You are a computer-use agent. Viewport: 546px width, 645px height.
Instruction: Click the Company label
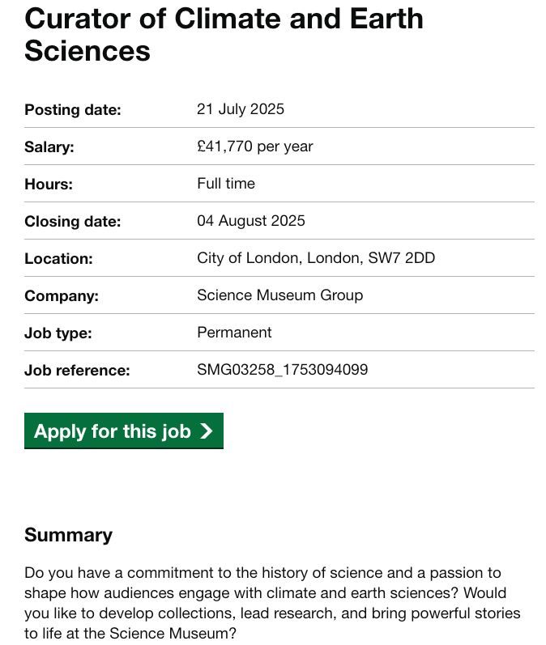62,295
